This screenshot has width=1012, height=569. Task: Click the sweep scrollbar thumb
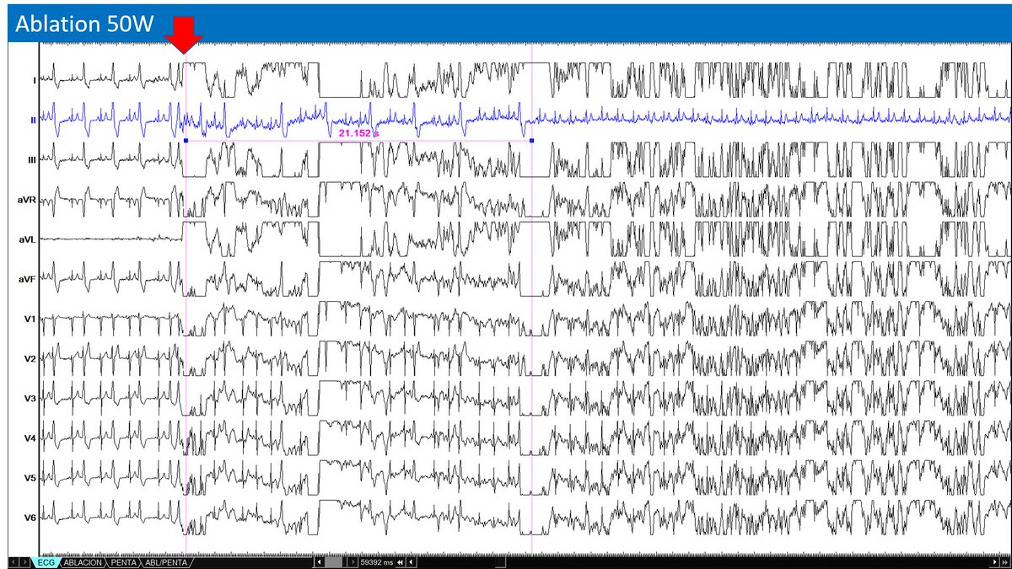pos(334,562)
